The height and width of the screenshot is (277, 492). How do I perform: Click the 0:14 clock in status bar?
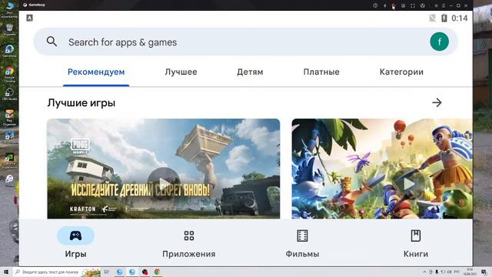click(x=460, y=18)
